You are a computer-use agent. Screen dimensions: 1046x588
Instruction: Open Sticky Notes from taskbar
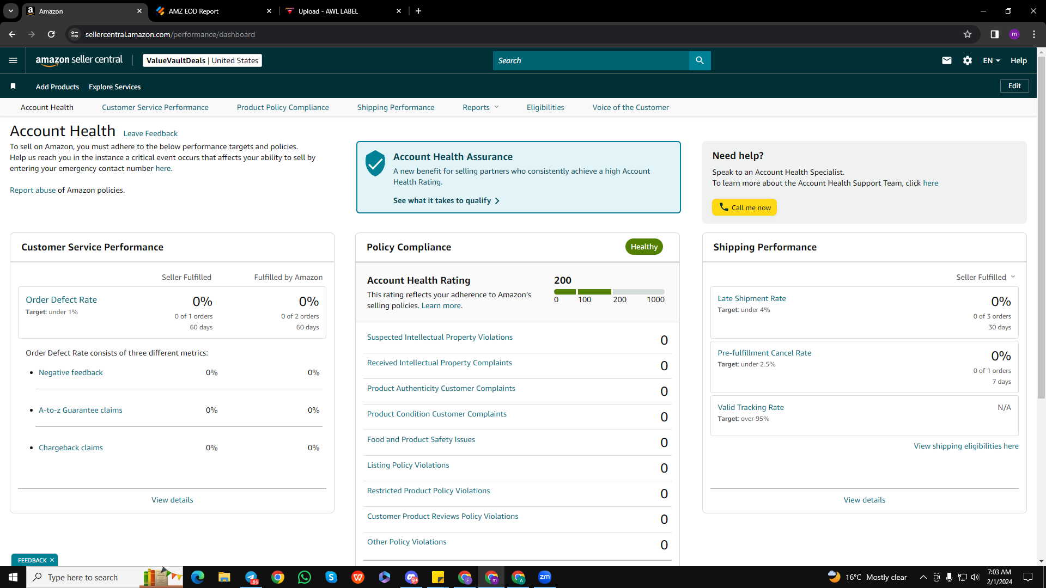pyautogui.click(x=438, y=577)
